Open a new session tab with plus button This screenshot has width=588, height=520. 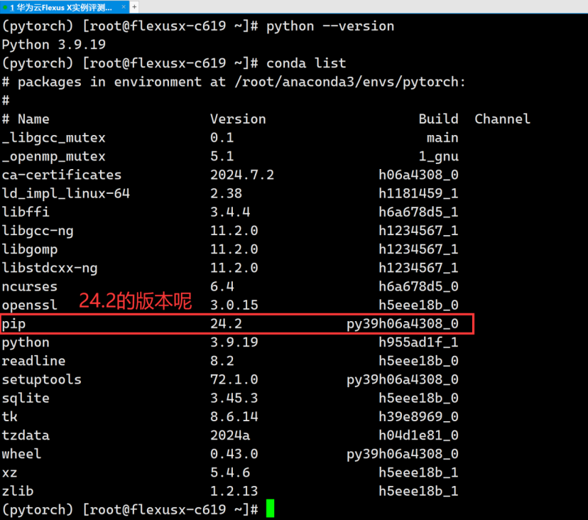(x=134, y=7)
